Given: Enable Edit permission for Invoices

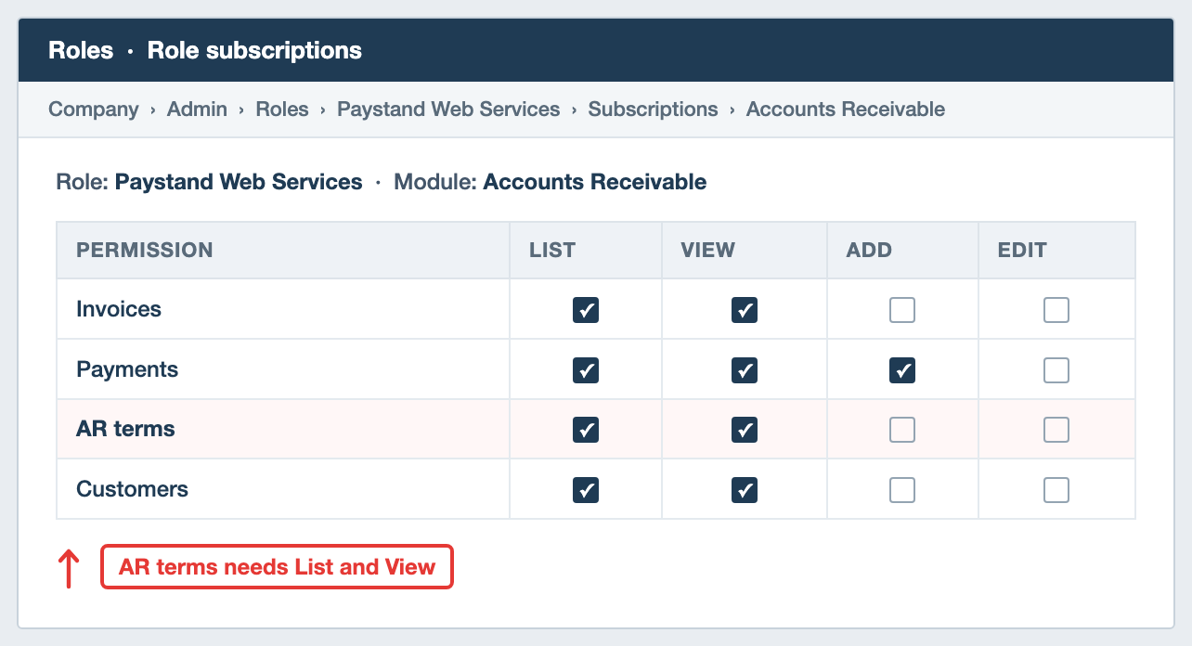Looking at the screenshot, I should pos(1056,310).
